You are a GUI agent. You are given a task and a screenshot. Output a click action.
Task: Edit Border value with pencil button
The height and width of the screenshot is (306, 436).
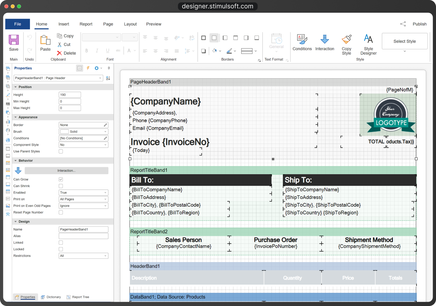tap(105, 125)
